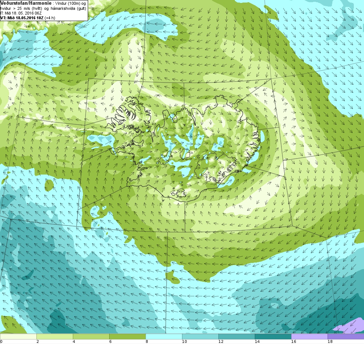The width and height of the screenshot is (364, 344).
Task: Click legend scale label '8'
Action: point(147,341)
